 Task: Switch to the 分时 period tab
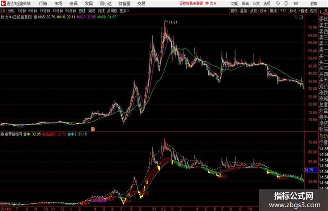pos(11,11)
